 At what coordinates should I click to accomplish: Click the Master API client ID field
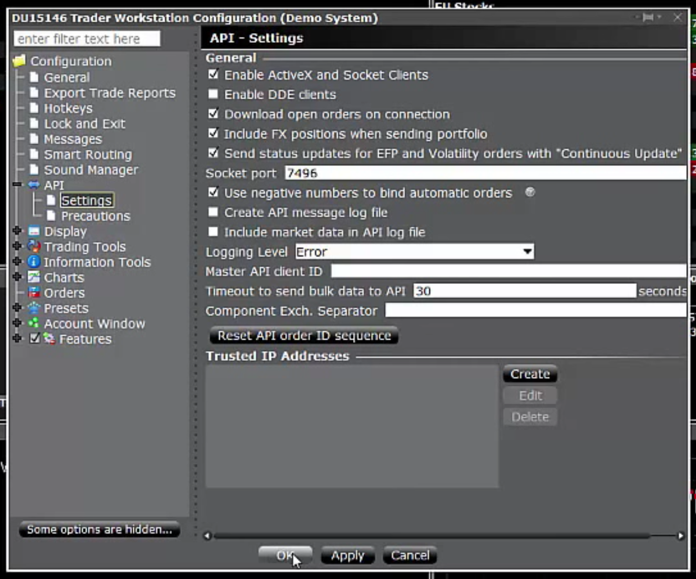(x=509, y=272)
